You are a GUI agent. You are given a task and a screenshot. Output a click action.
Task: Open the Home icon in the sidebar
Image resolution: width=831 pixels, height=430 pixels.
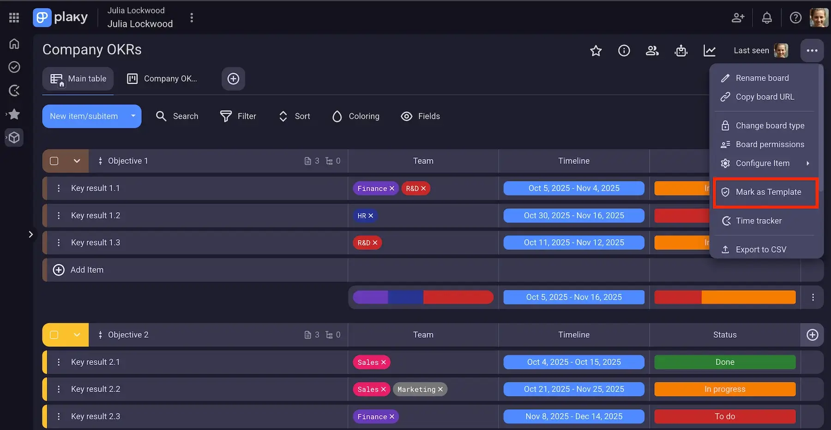tap(14, 44)
